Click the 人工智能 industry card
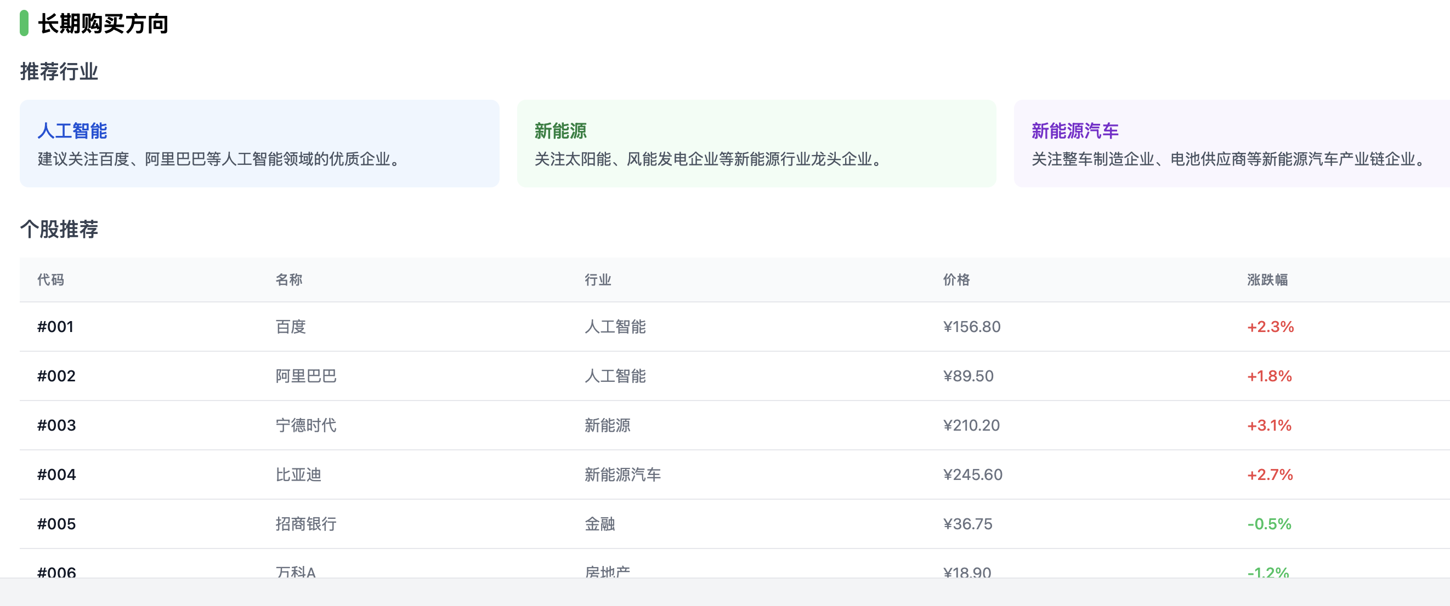Screen dimensions: 1450x606 click(259, 144)
